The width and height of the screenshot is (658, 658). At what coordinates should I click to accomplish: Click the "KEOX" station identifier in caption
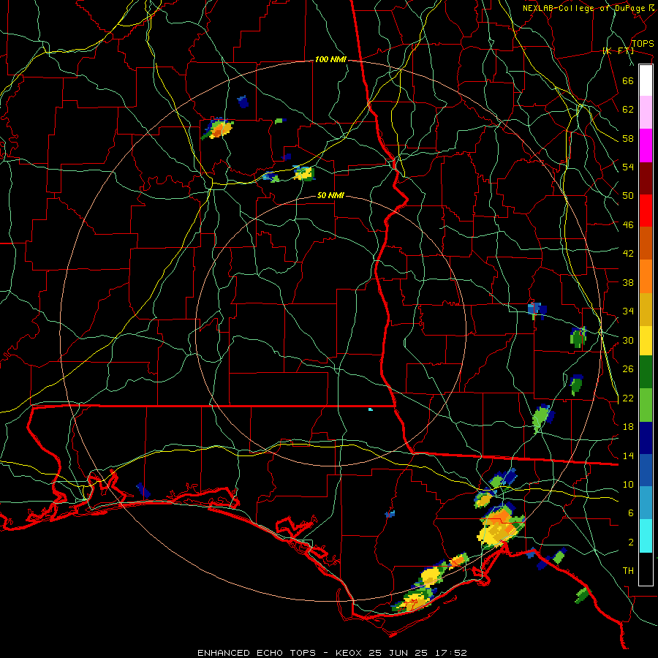coord(350,653)
